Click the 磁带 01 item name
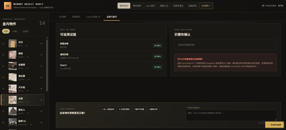Image resolution: width=286 pixels, height=130 pixels. (22, 121)
